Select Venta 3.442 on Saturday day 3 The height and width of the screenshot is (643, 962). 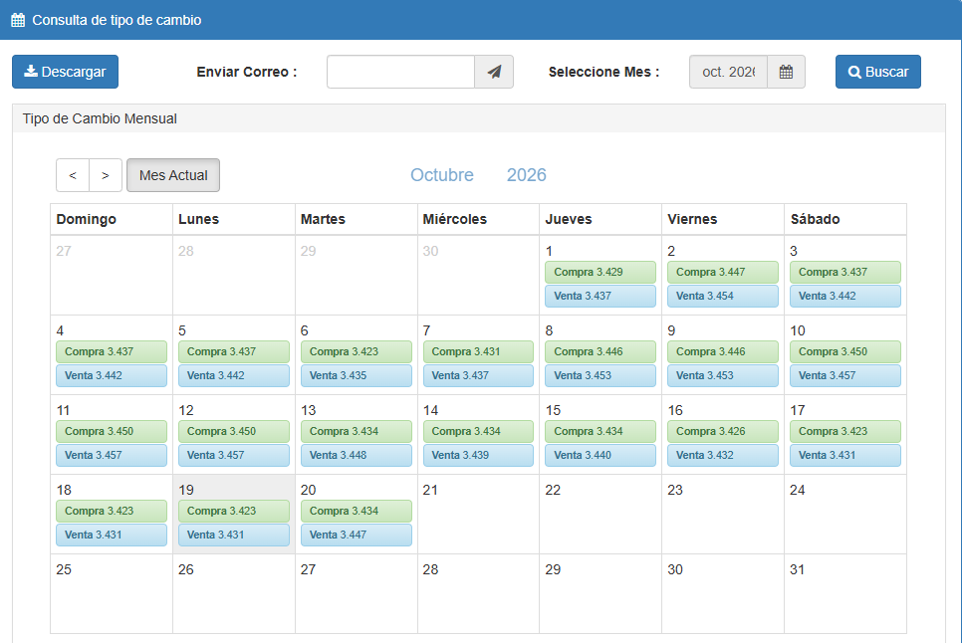pos(844,296)
